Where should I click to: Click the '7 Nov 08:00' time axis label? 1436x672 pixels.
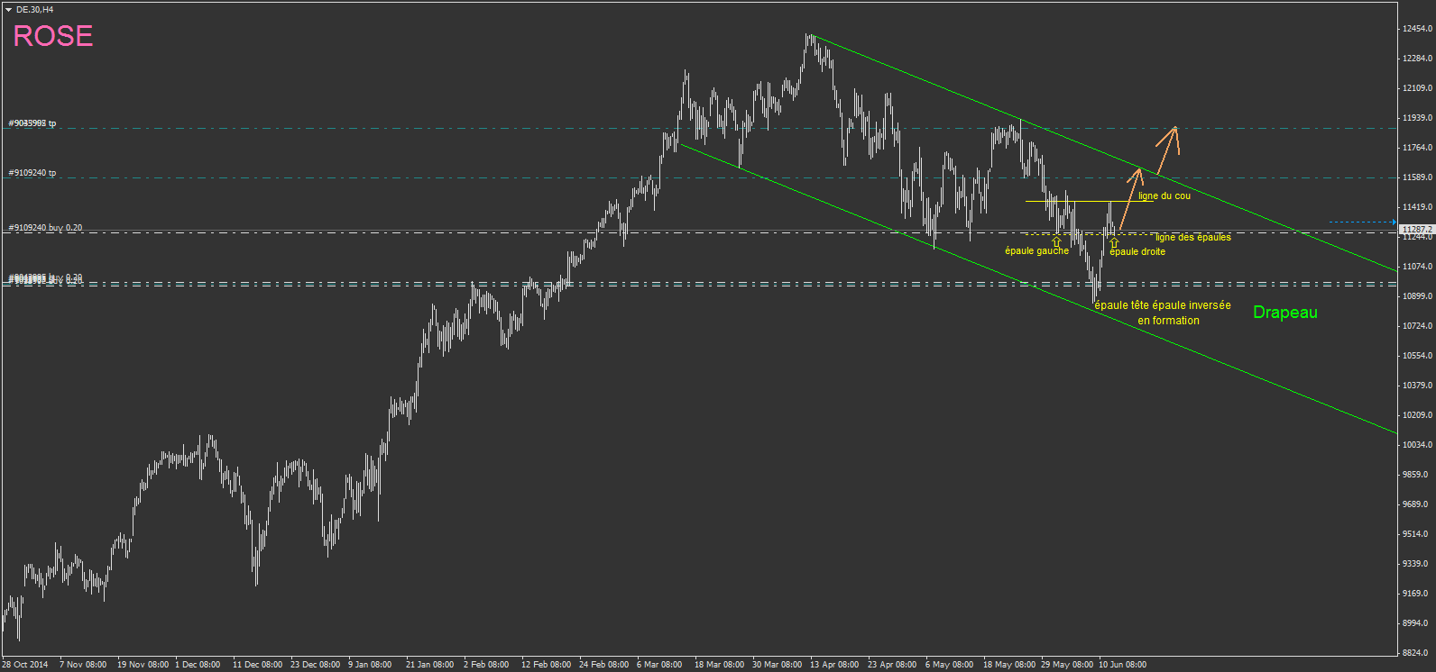click(x=83, y=665)
